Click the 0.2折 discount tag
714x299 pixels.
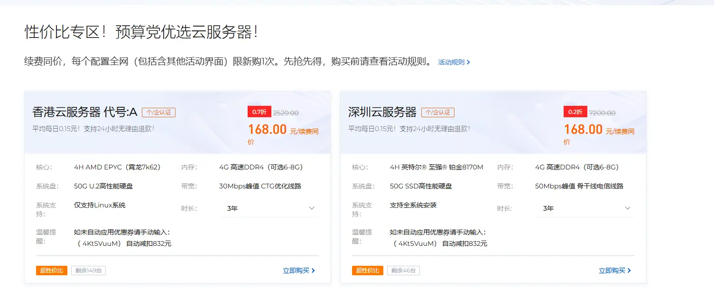[575, 112]
